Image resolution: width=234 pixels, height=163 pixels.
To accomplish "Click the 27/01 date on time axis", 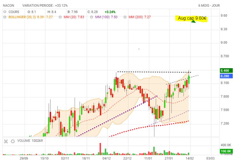I will point(169,158).
